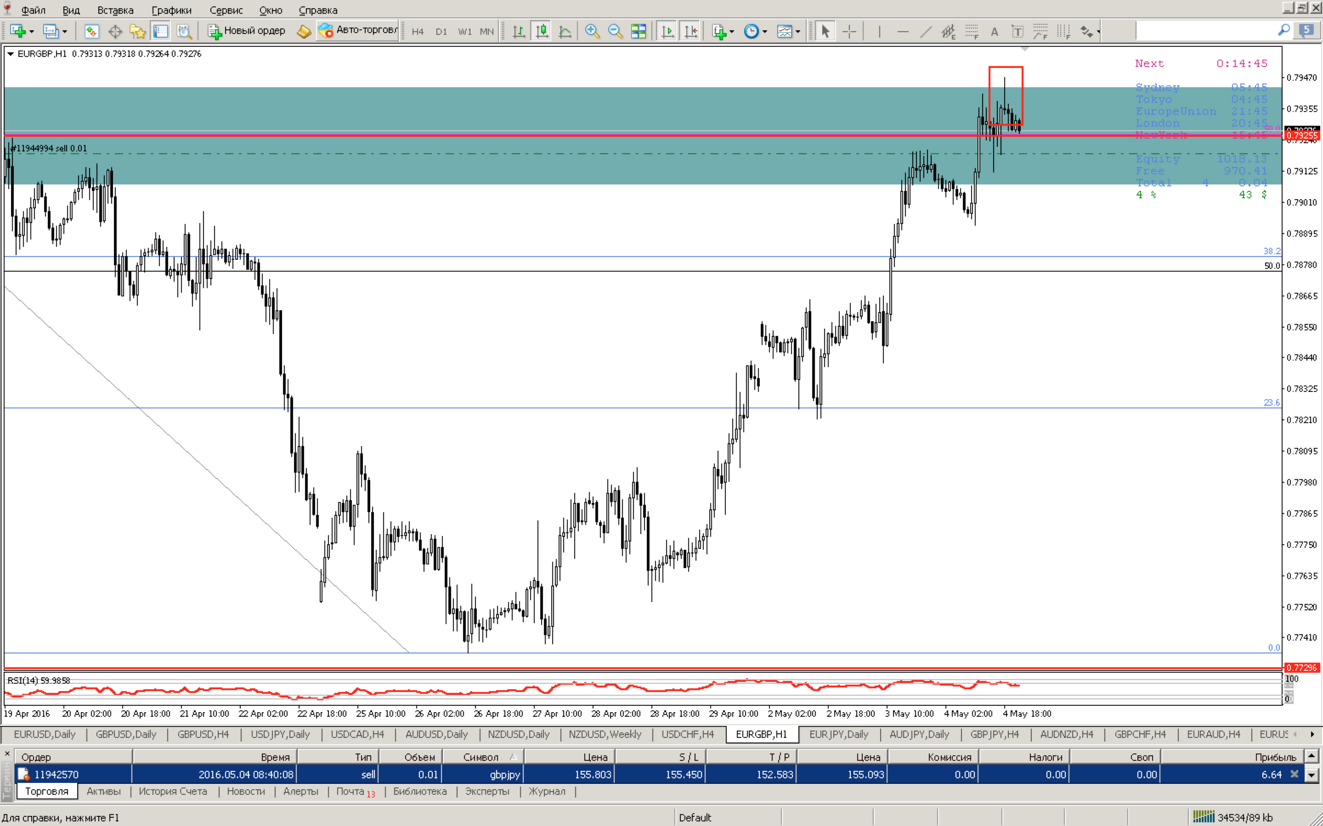The image size is (1323, 826).
Task: Toggle Chart Shift
Action: pos(690,31)
